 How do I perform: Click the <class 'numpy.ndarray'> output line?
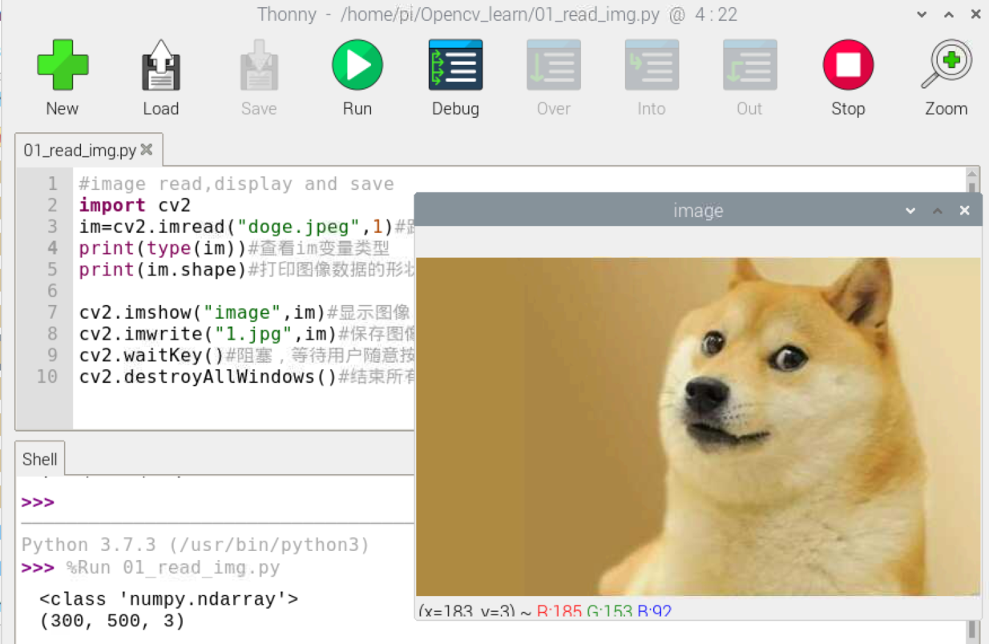pyautogui.click(x=168, y=599)
